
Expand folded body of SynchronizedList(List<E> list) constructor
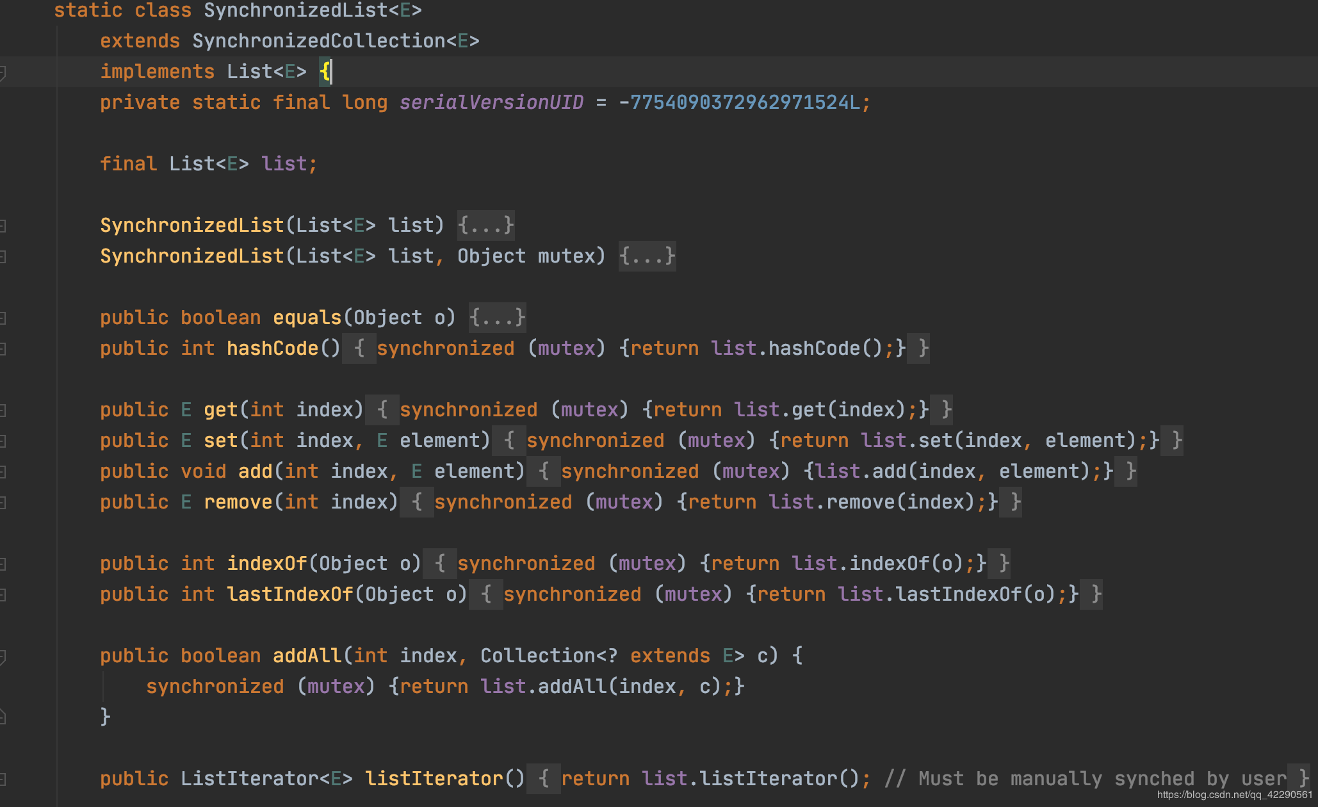click(485, 225)
